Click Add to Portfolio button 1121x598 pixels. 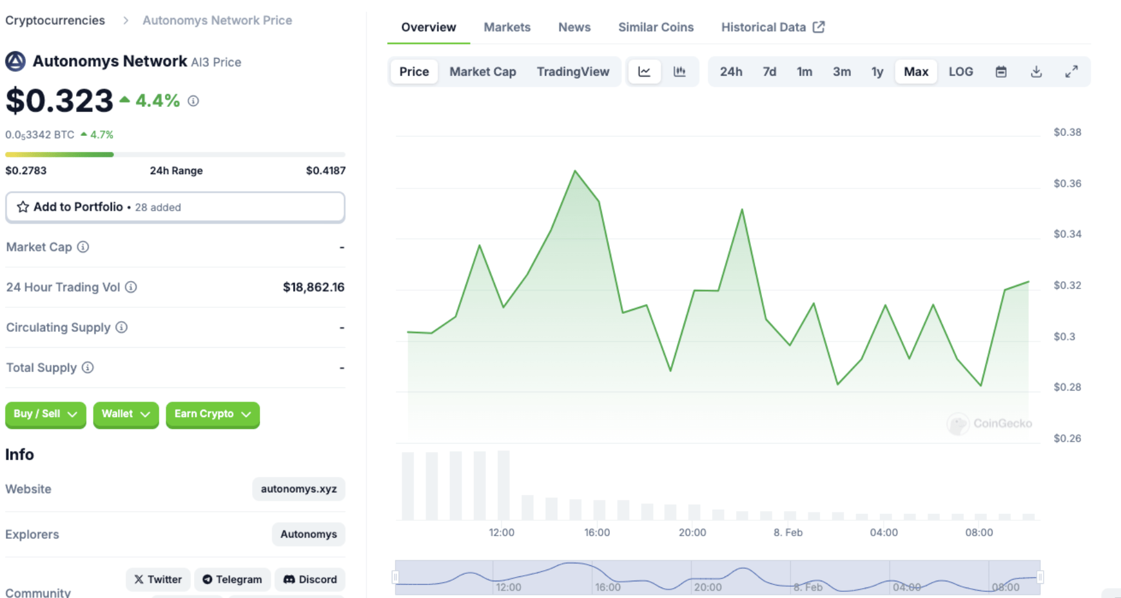tap(176, 207)
